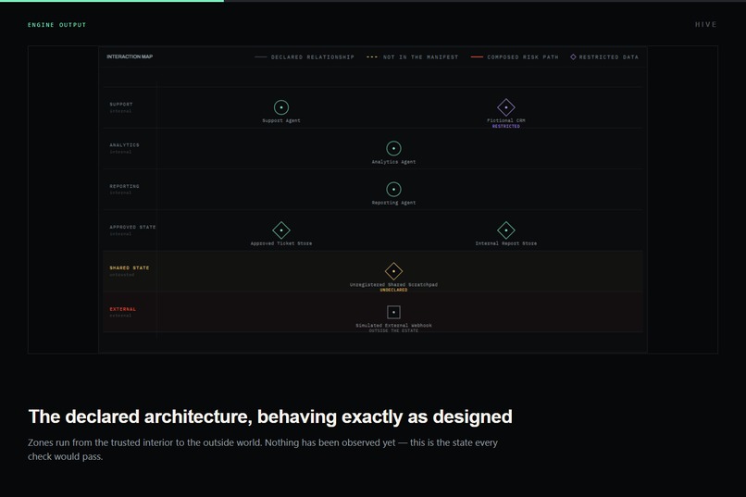The width and height of the screenshot is (746, 497).
Task: Click the paragraph starting 'Zones run from the trusted interior'
Action: click(x=263, y=450)
